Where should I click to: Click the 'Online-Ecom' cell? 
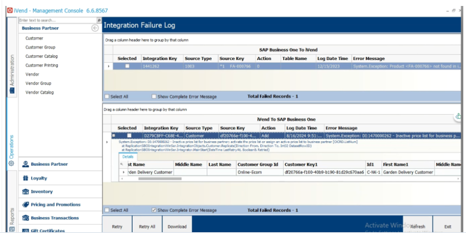259,172
